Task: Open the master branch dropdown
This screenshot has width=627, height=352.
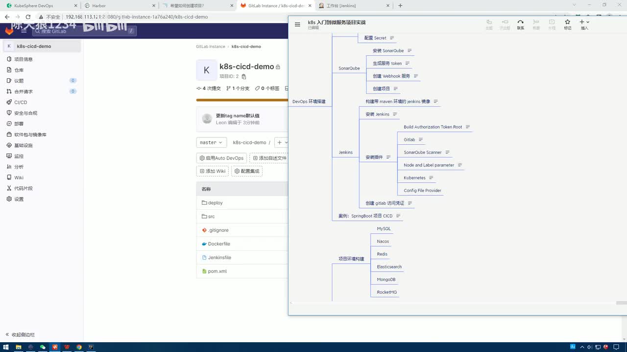Action: pyautogui.click(x=211, y=142)
